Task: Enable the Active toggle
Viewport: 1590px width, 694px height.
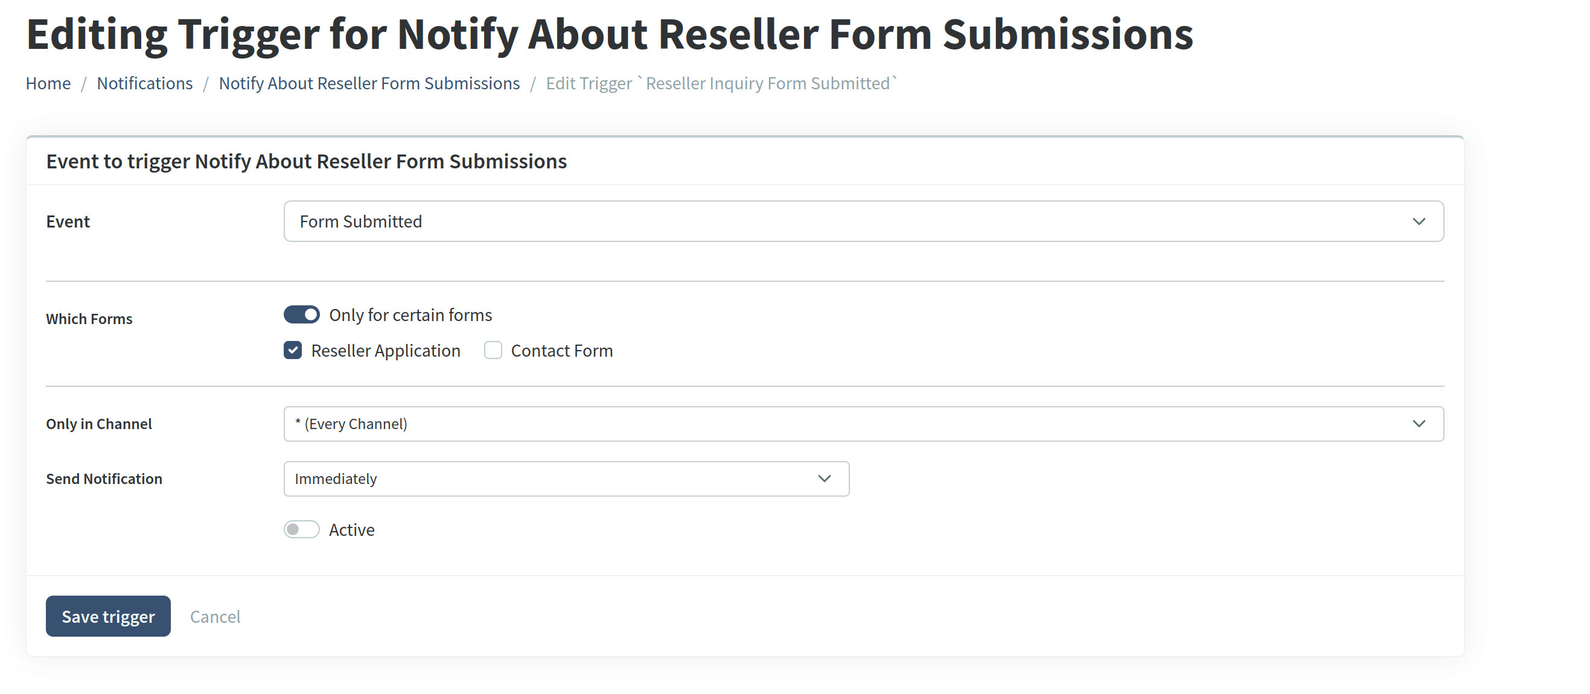Action: click(301, 529)
